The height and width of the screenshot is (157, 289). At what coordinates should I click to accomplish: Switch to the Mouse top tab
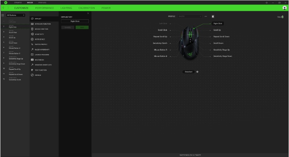30,3
